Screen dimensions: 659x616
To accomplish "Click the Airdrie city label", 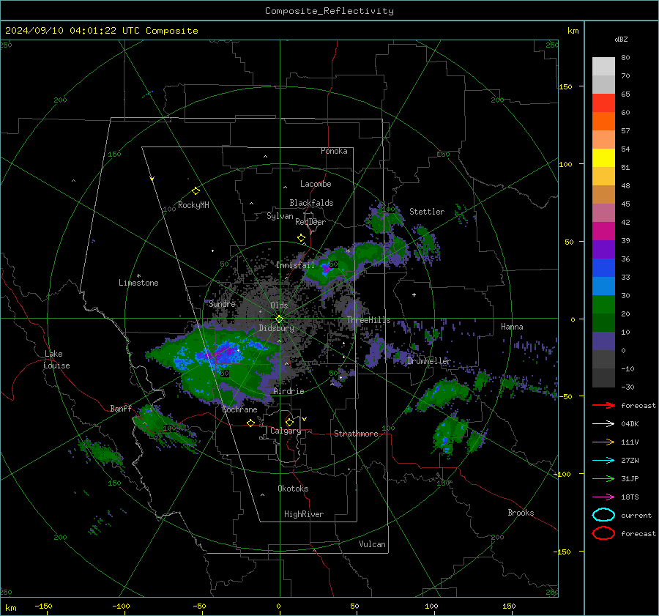I will tap(288, 391).
